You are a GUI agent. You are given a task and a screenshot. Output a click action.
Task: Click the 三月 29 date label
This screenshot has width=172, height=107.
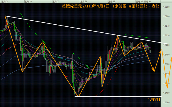tap(112, 1)
